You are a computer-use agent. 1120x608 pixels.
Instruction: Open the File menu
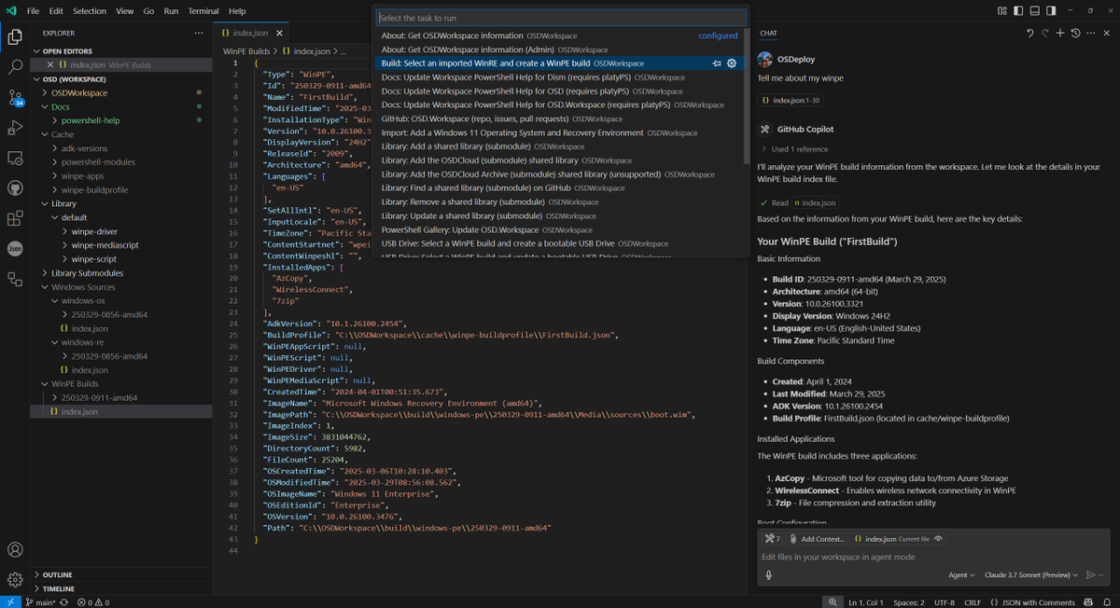34,11
